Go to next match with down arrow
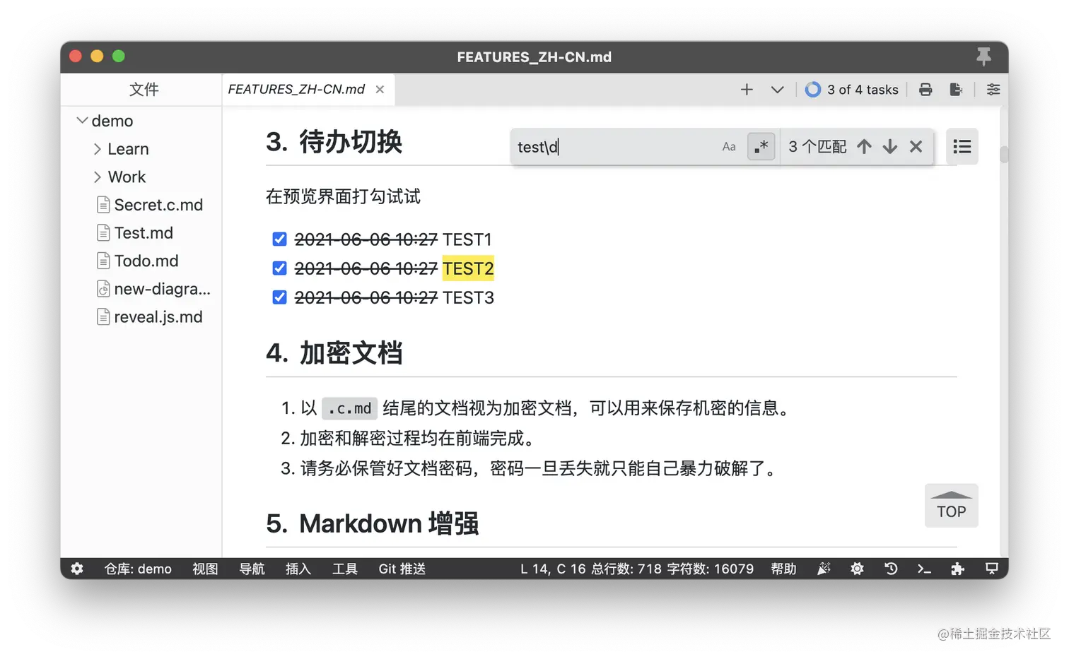 pyautogui.click(x=890, y=147)
